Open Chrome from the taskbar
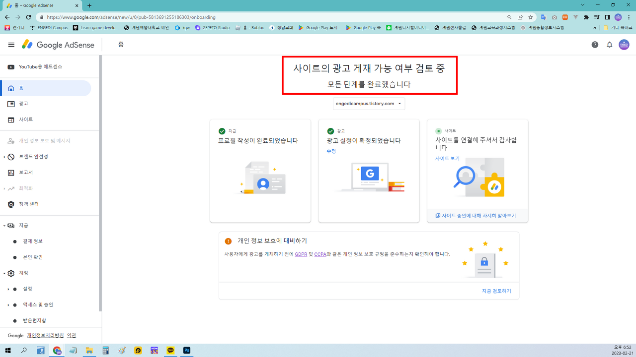This screenshot has width=636, height=357. coord(57,351)
